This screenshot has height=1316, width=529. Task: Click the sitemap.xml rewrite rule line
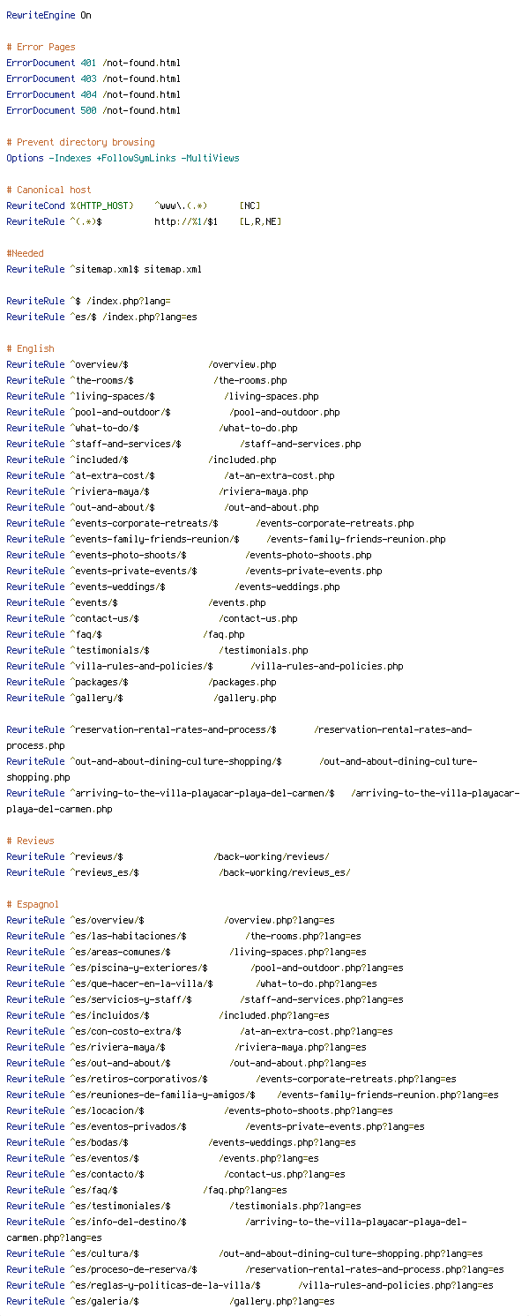pos(104,269)
